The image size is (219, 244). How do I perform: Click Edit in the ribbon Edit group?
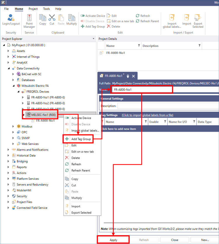112,16
